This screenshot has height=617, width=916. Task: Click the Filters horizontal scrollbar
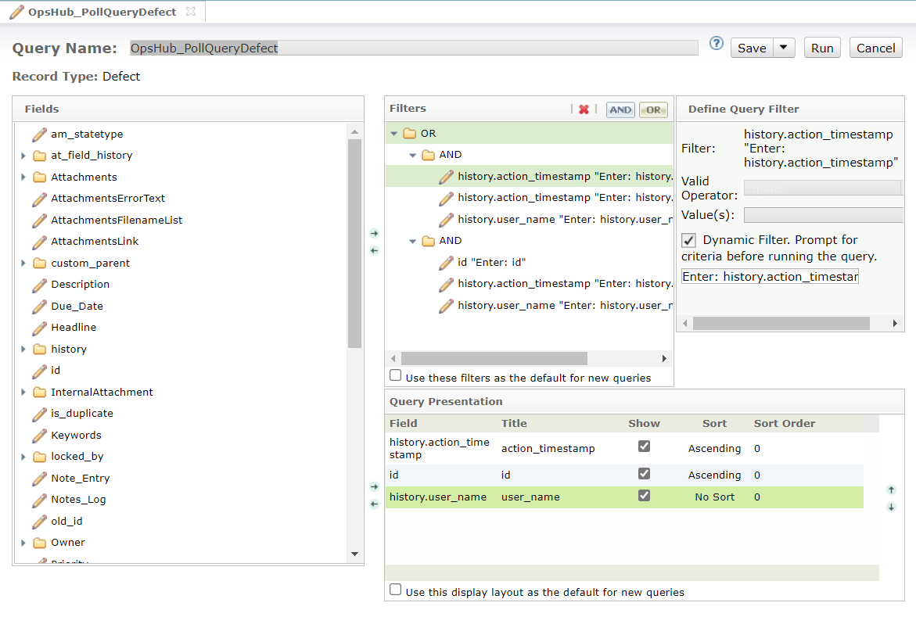pos(494,359)
